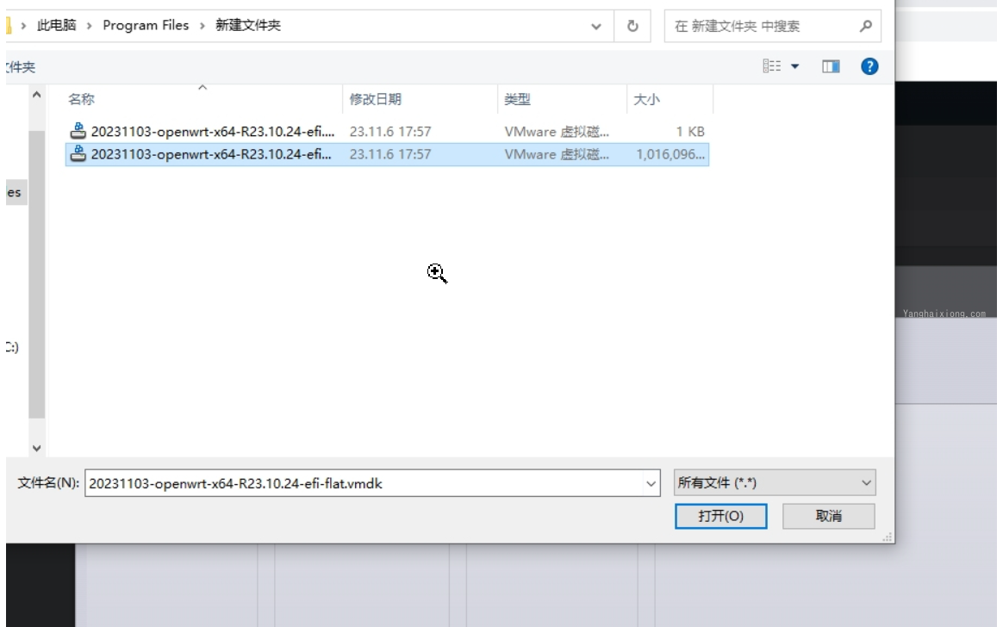Click the refresh icon beside address bar
This screenshot has height=627, width=1003.
(x=632, y=26)
